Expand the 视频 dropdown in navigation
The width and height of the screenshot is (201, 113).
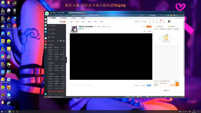(89, 22)
